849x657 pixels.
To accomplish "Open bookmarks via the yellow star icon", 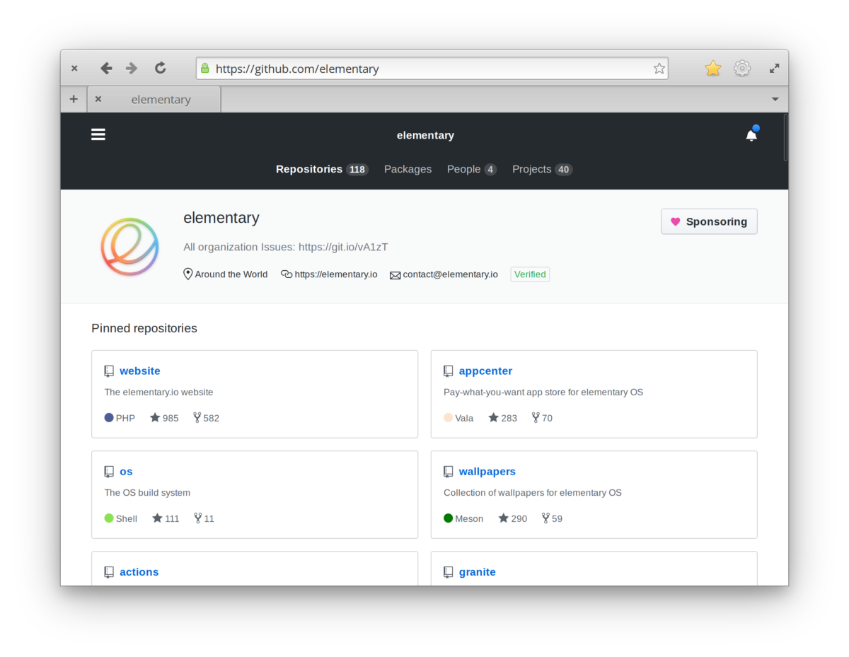I will point(713,69).
